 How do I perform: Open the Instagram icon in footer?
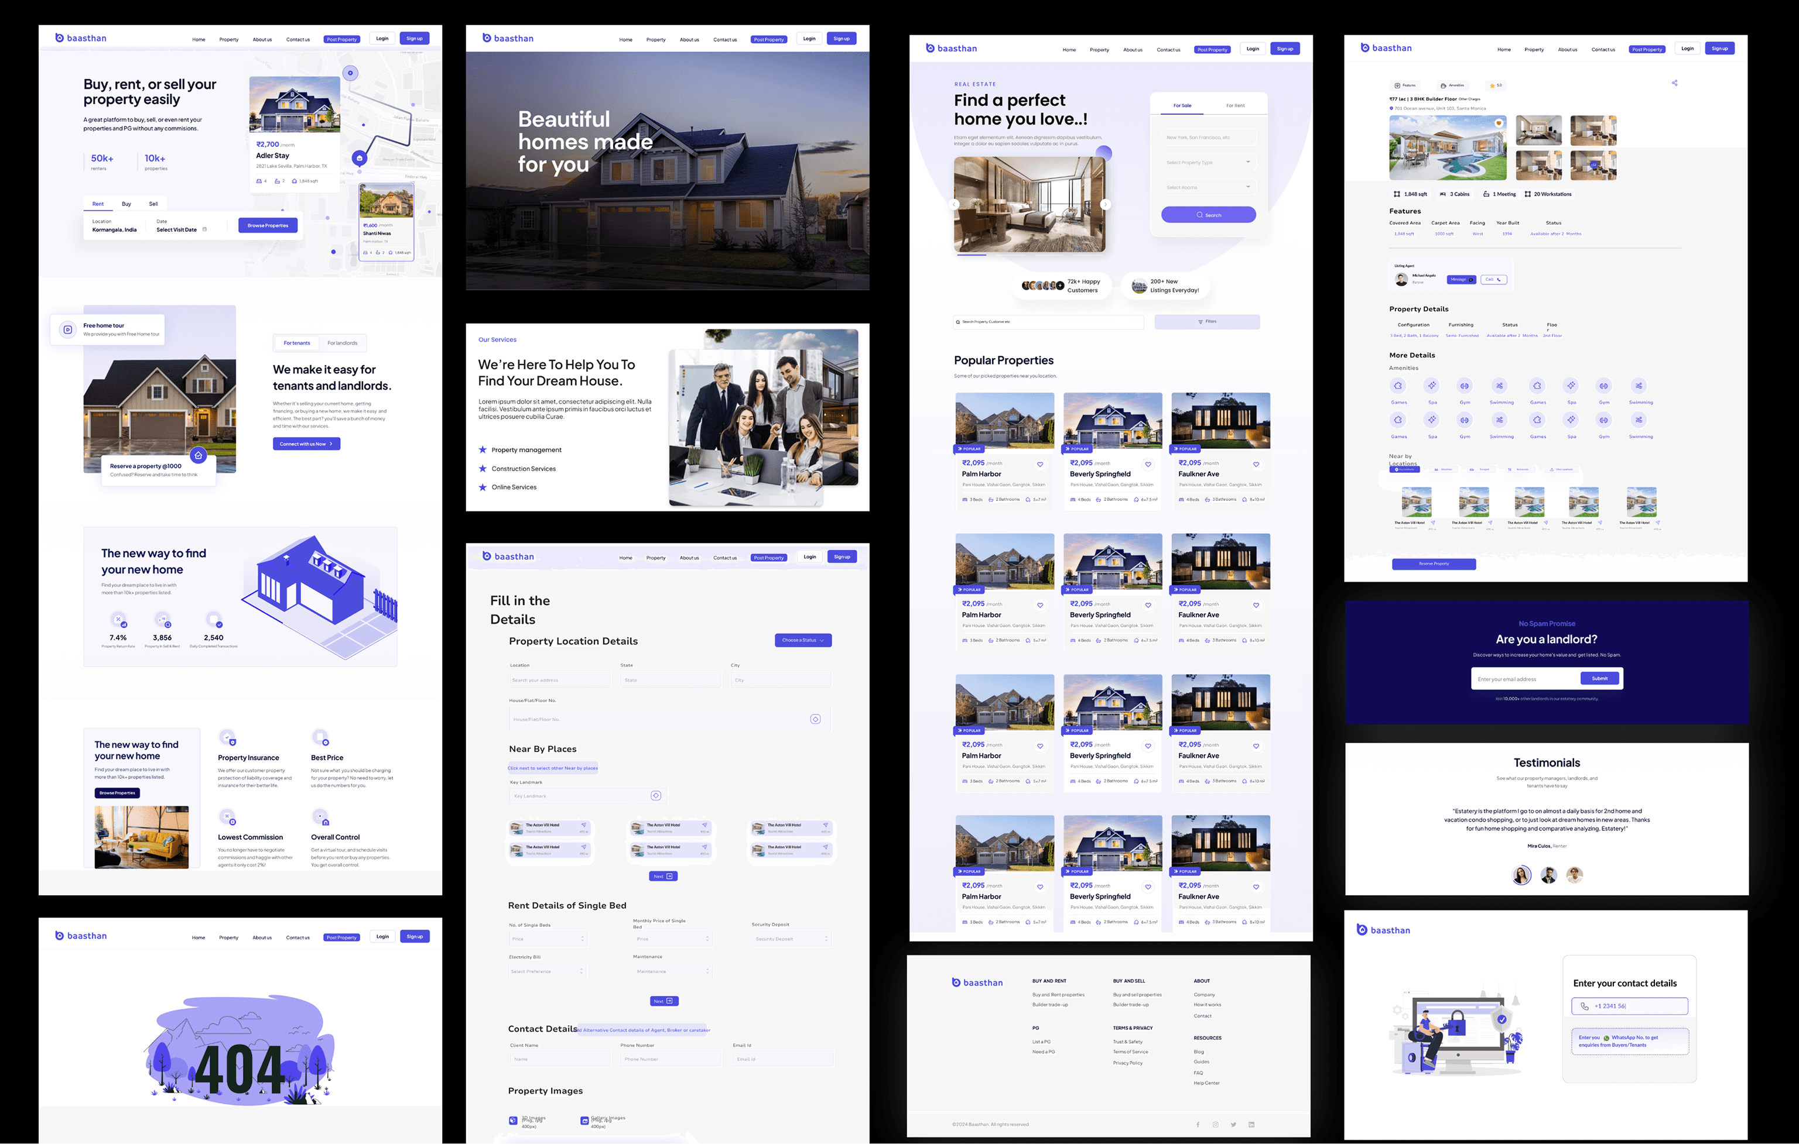(1216, 1125)
